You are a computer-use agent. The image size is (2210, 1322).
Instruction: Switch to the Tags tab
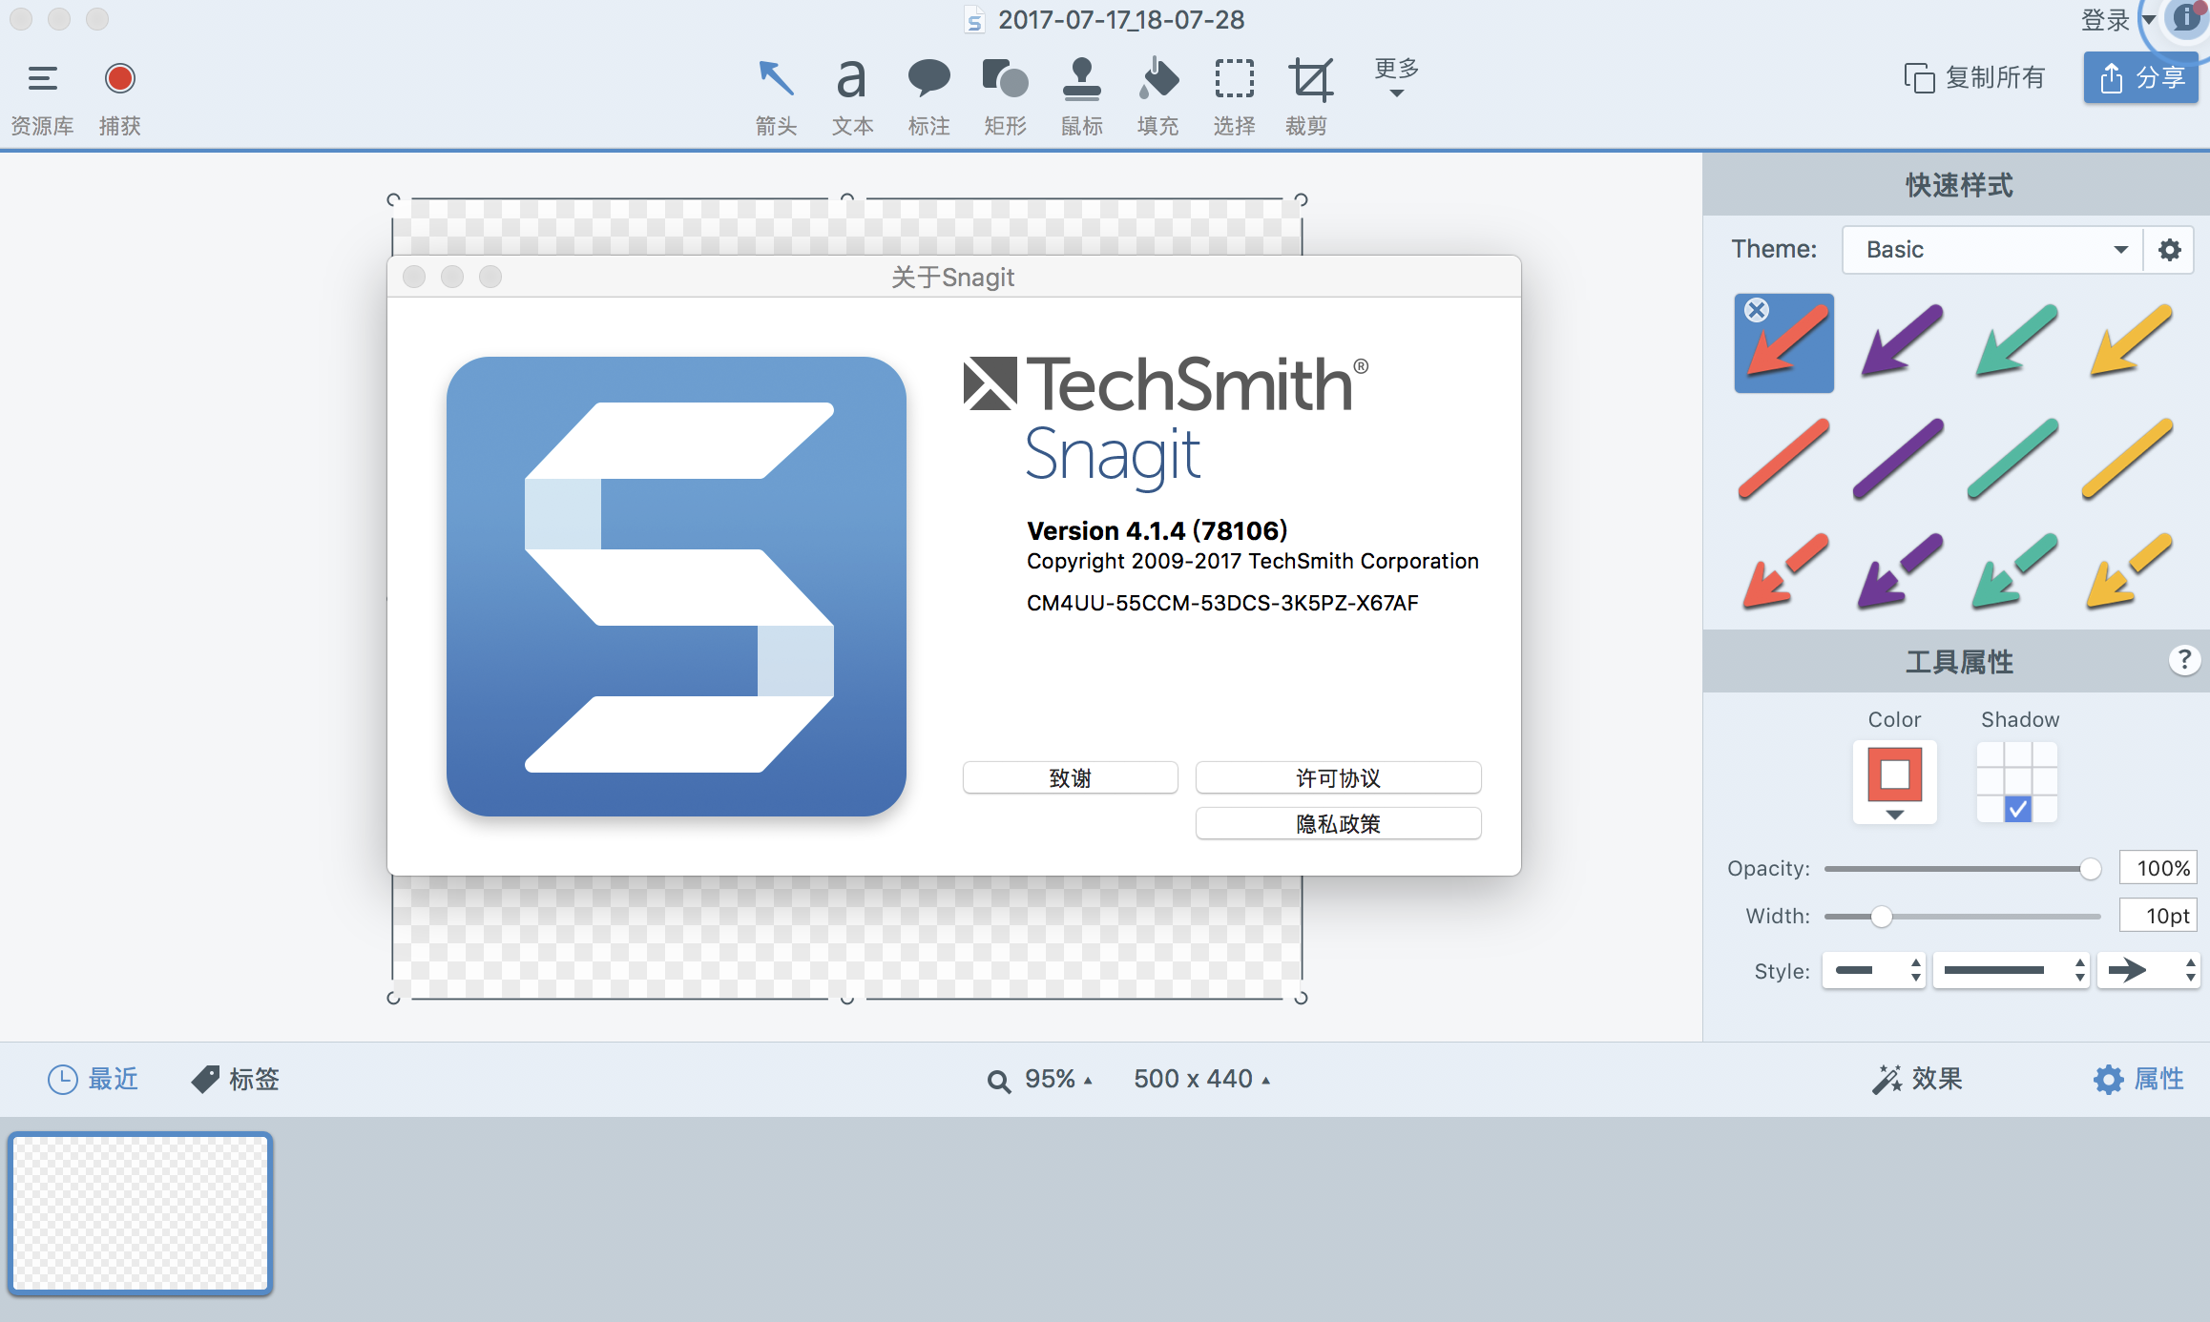(x=235, y=1079)
